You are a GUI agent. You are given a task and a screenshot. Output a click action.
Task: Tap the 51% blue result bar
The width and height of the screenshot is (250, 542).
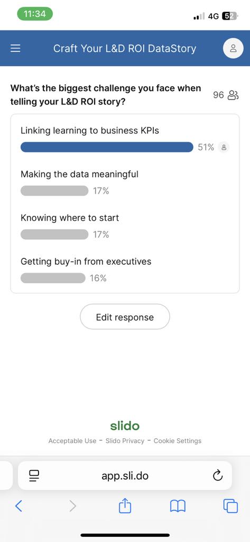[x=107, y=147]
